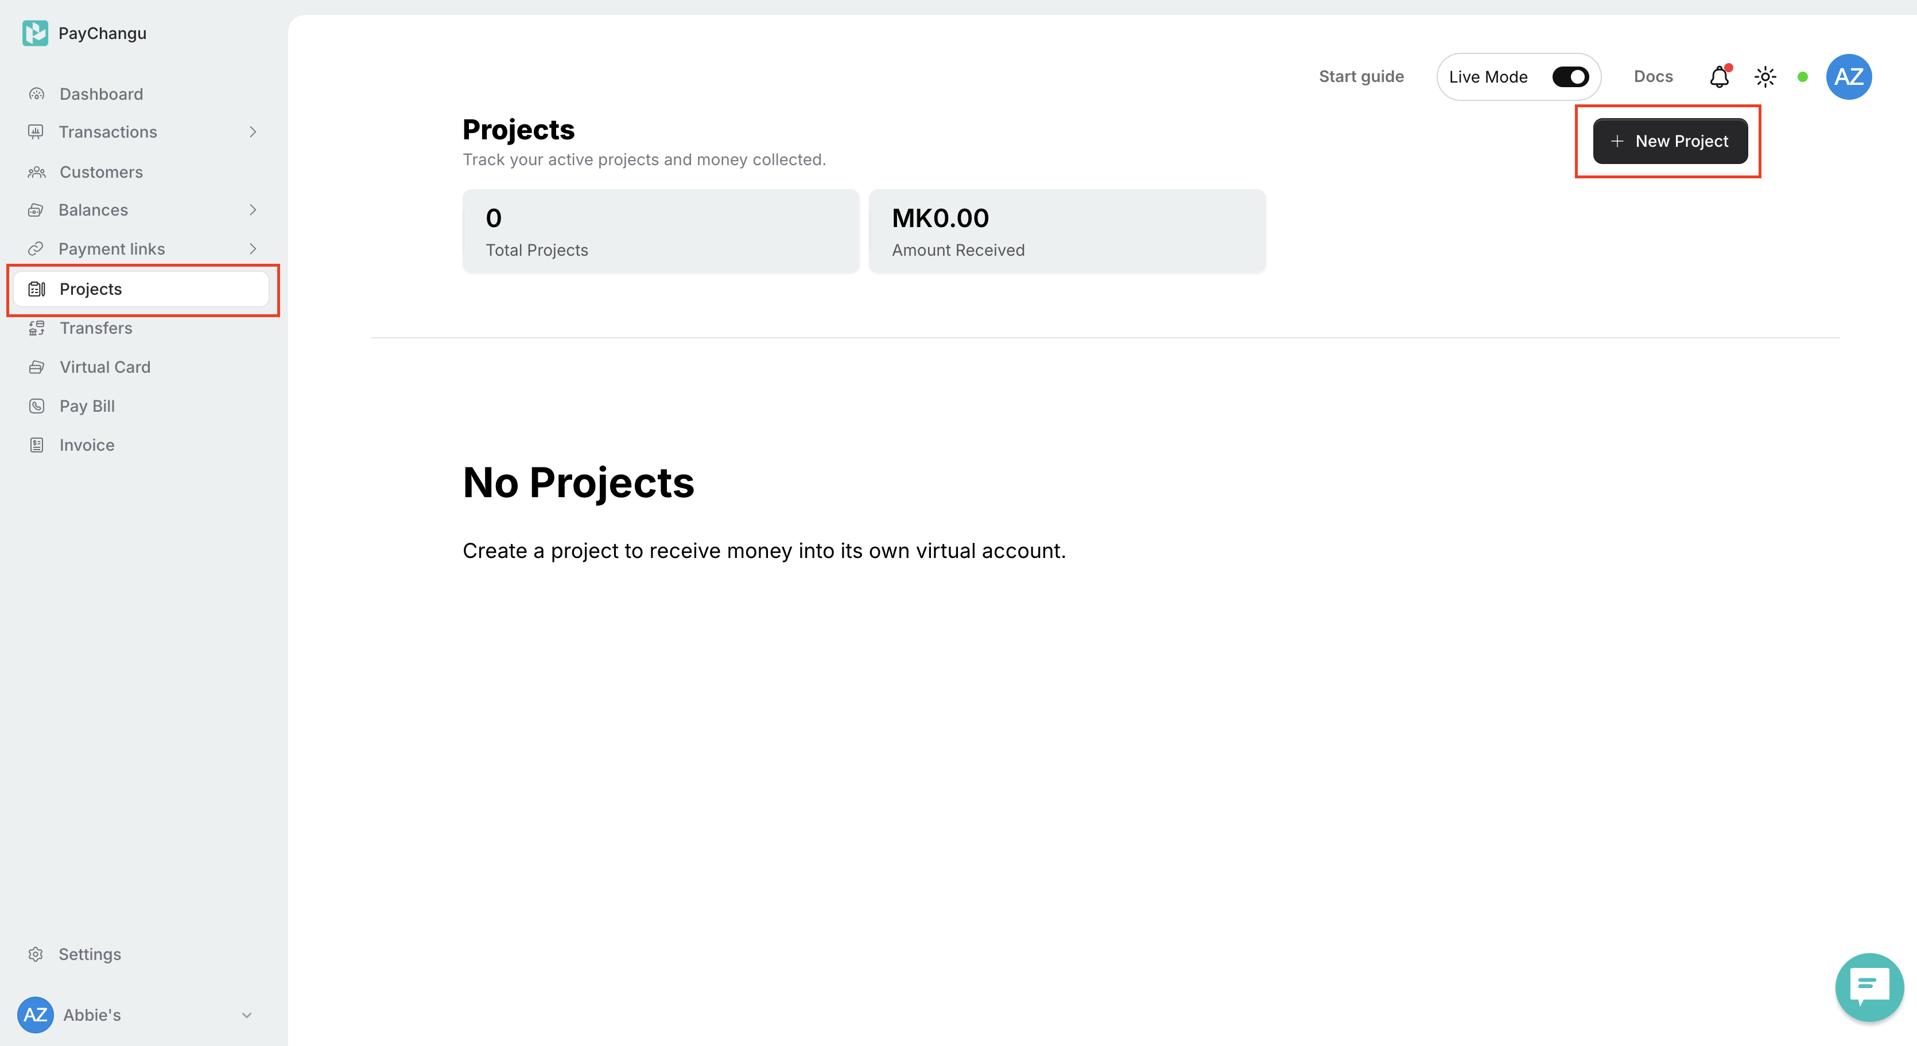Expand the Transactions submenu chevron
1917x1046 pixels.
click(253, 132)
